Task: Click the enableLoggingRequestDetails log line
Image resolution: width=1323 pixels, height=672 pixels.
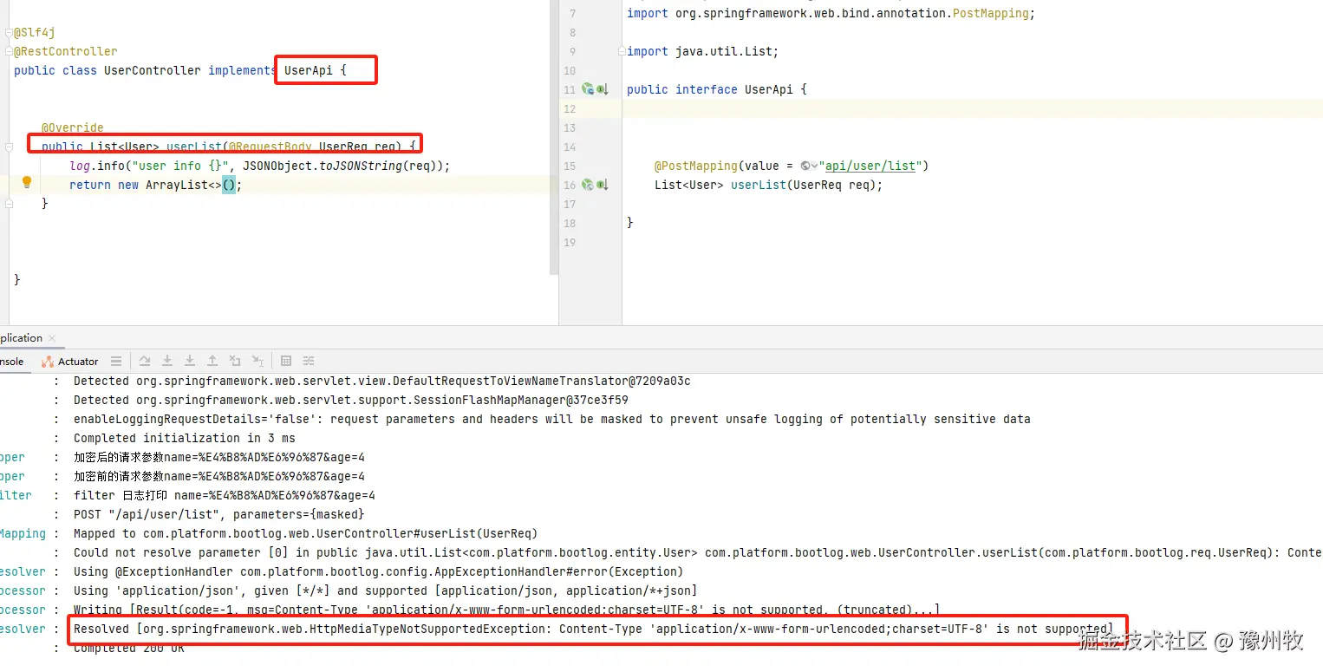Action: point(552,419)
